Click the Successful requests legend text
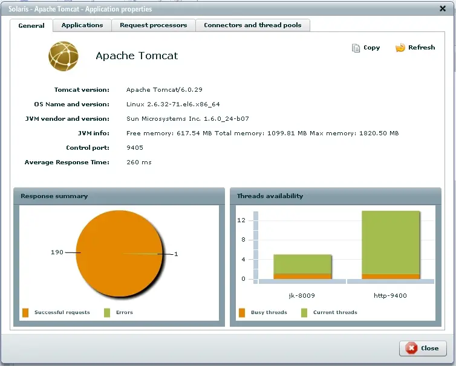The width and height of the screenshot is (456, 366). (x=62, y=313)
